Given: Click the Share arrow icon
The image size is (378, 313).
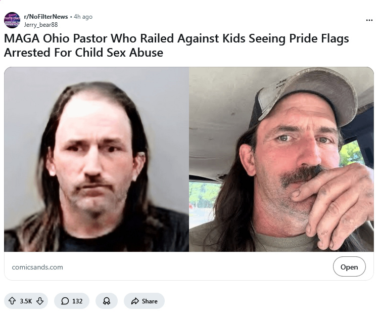Looking at the screenshot, I should tap(135, 301).
